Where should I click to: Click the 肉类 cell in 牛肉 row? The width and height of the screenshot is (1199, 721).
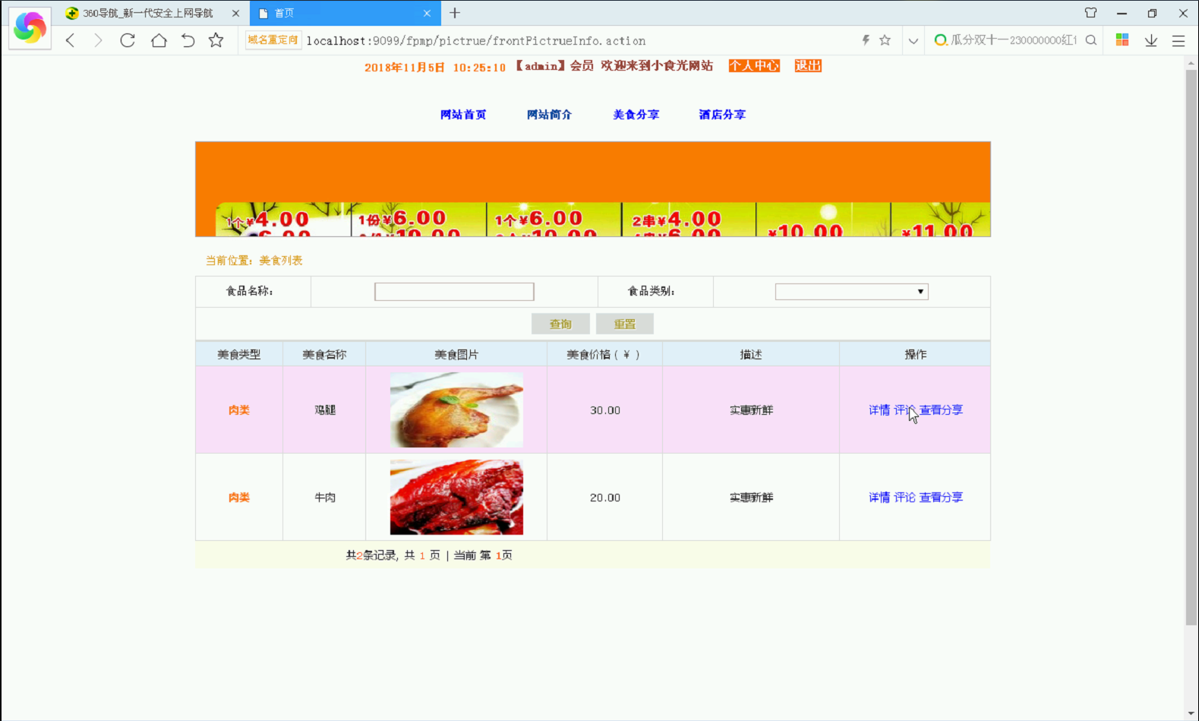click(x=239, y=498)
